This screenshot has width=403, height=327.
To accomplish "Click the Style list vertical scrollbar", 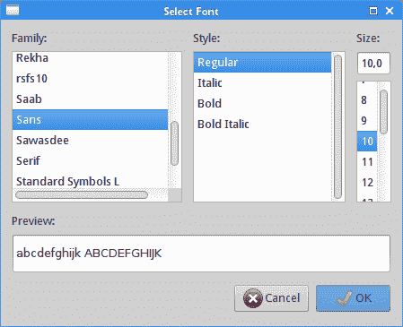I will tap(337, 127).
